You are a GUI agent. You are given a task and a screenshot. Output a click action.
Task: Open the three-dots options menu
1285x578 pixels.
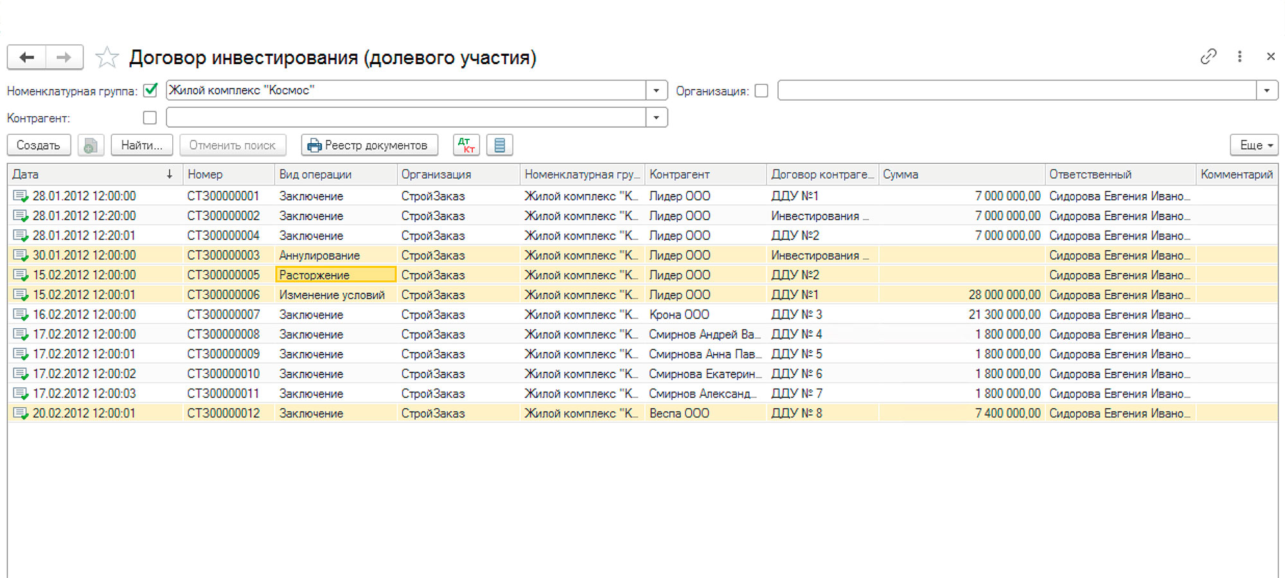[x=1239, y=57]
